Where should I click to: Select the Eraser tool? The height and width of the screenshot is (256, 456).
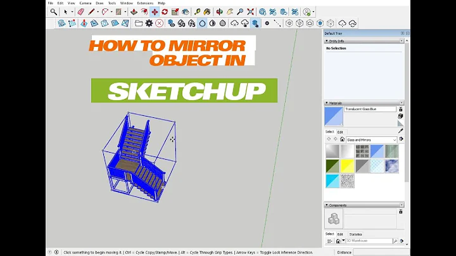81,11
